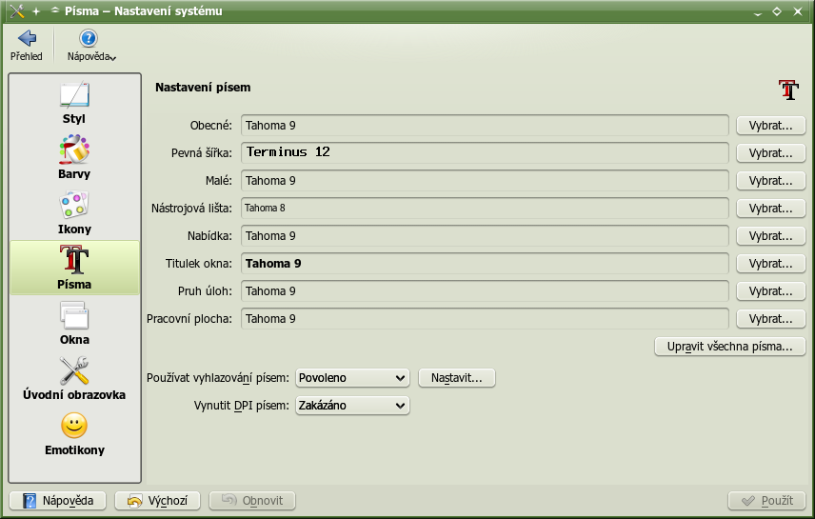Viewport: 815px width, 519px height.
Task: Maximize the window via diamond icon
Action: [777, 11]
